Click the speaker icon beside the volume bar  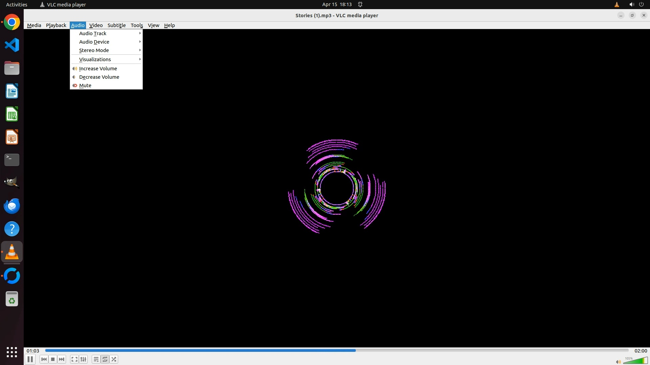point(618,362)
